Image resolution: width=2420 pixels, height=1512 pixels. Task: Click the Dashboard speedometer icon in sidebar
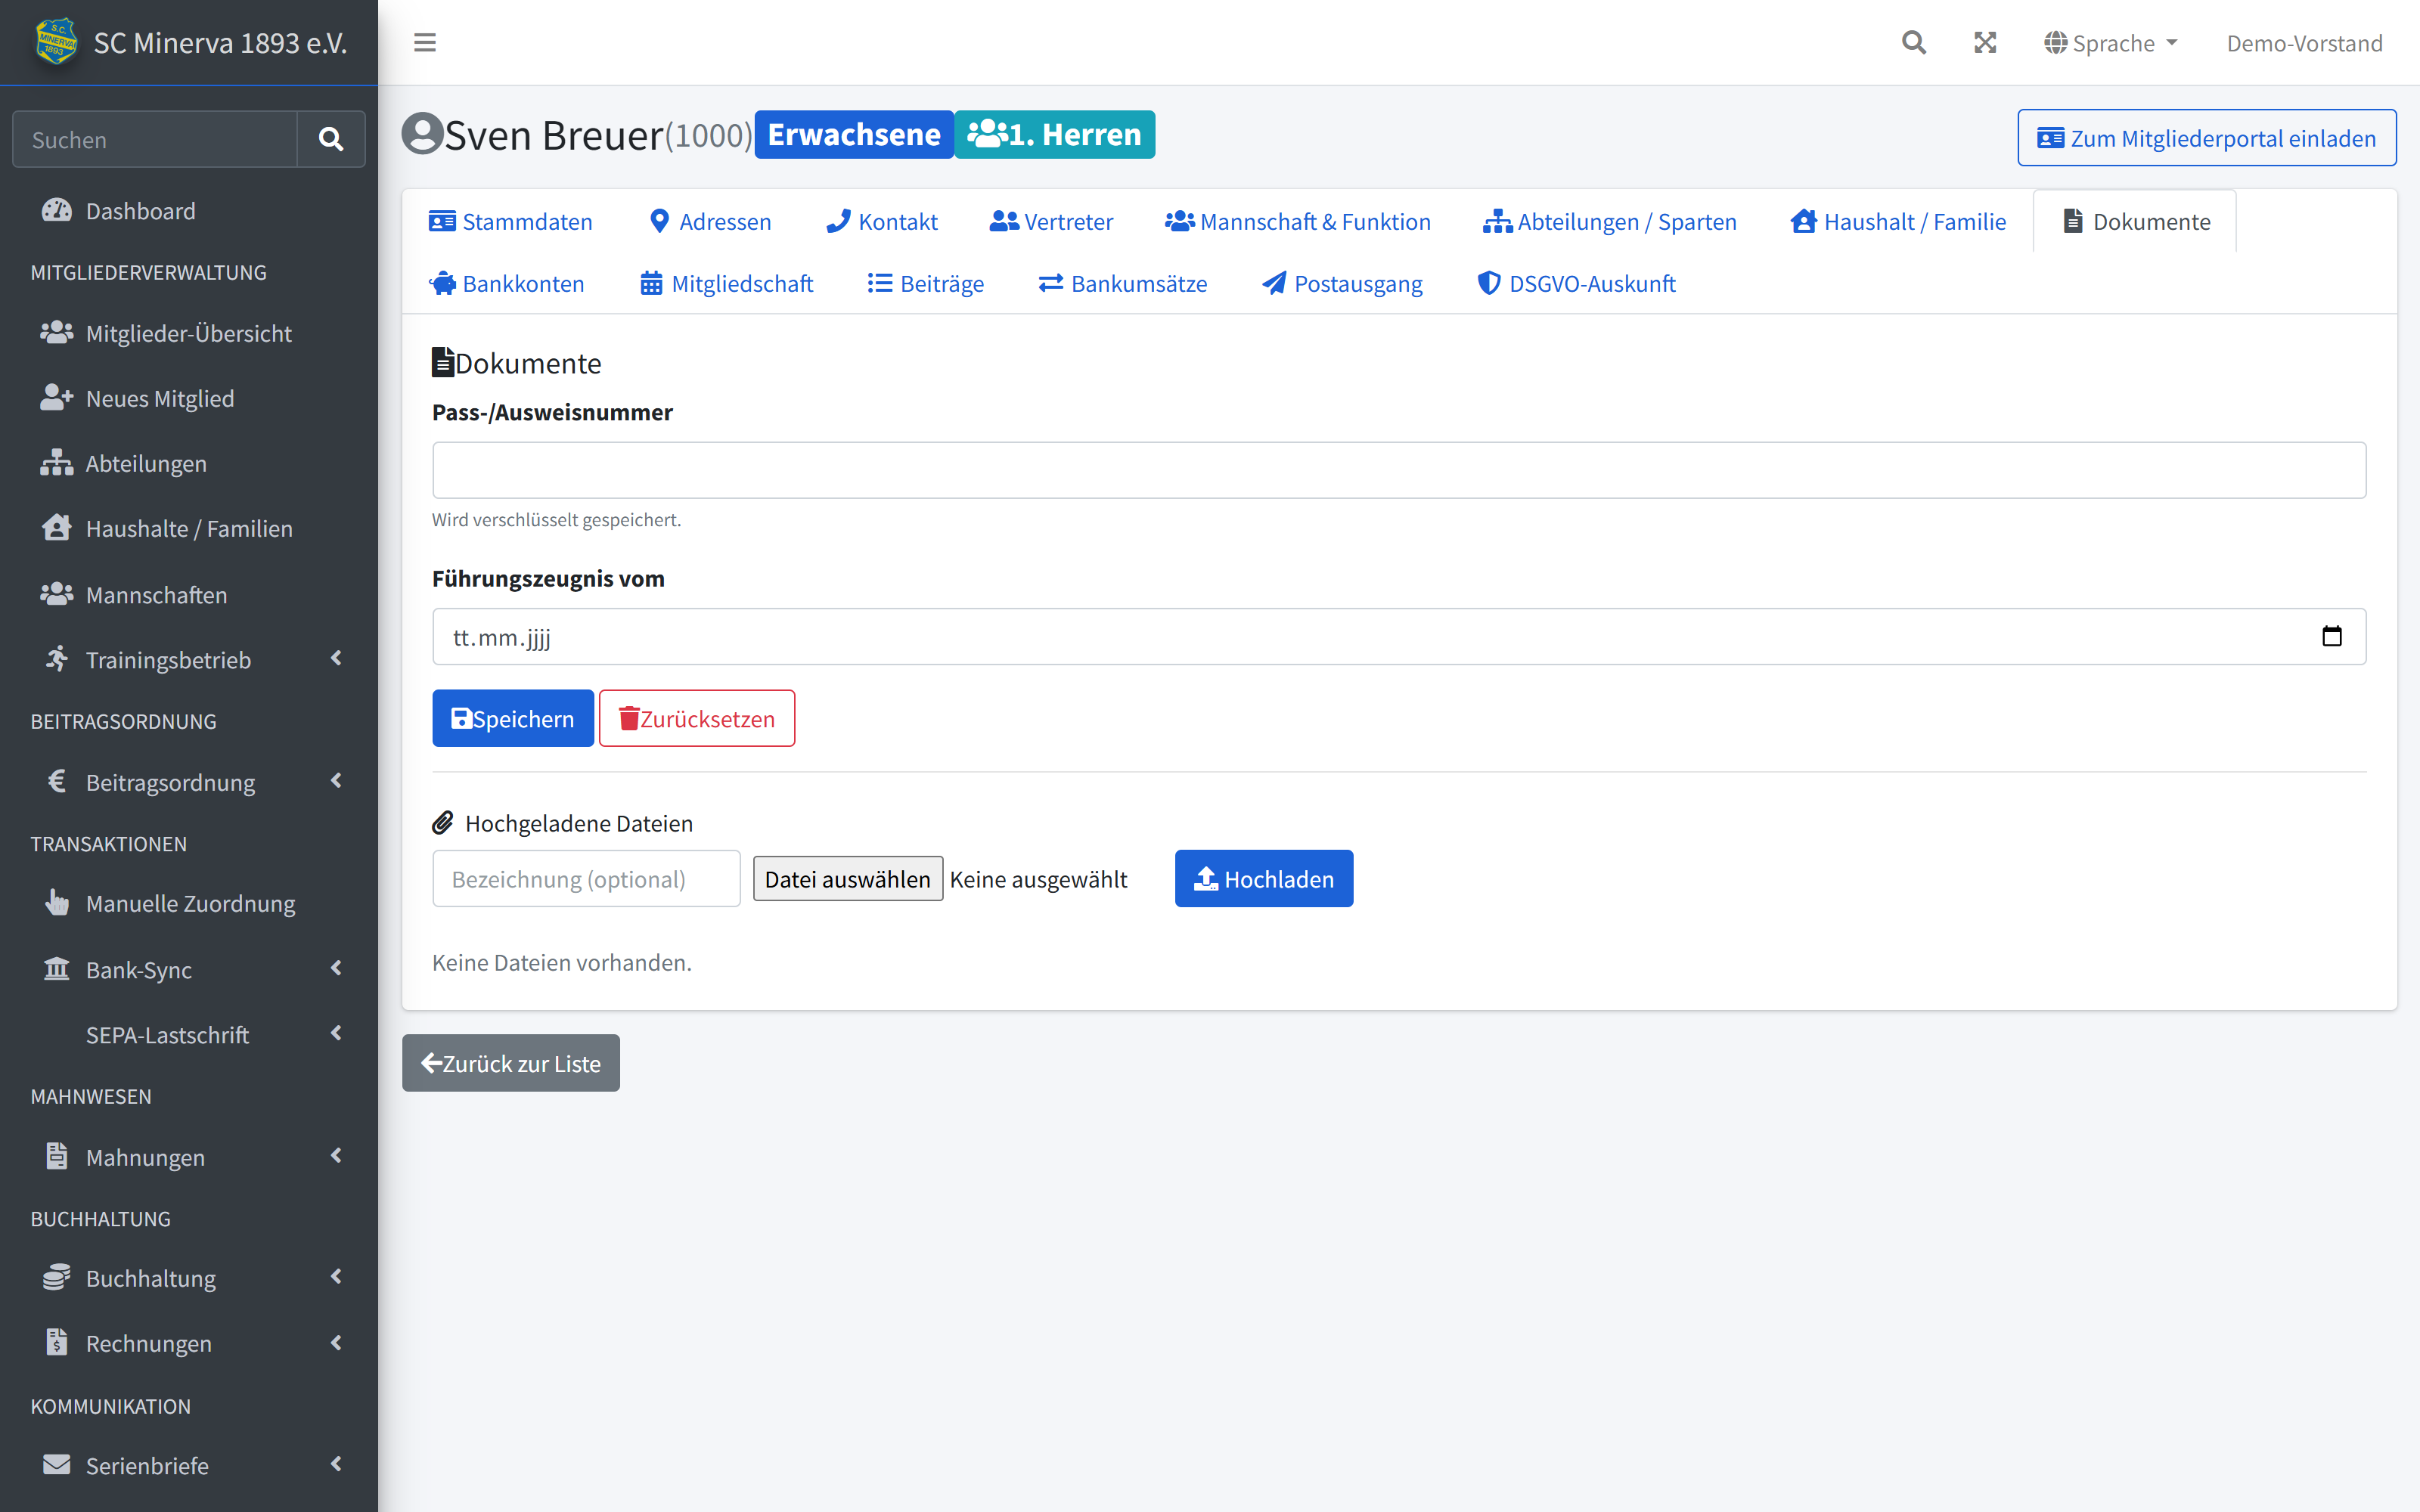tap(57, 210)
